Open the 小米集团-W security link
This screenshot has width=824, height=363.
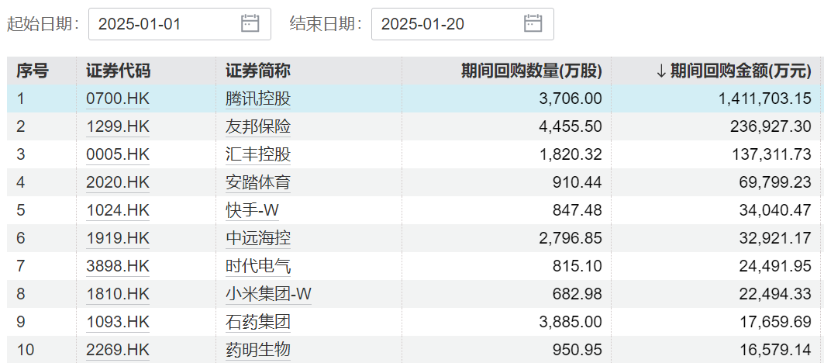268,294
